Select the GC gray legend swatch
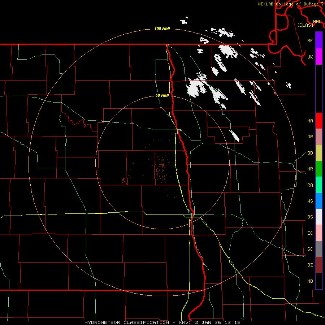 point(319,249)
